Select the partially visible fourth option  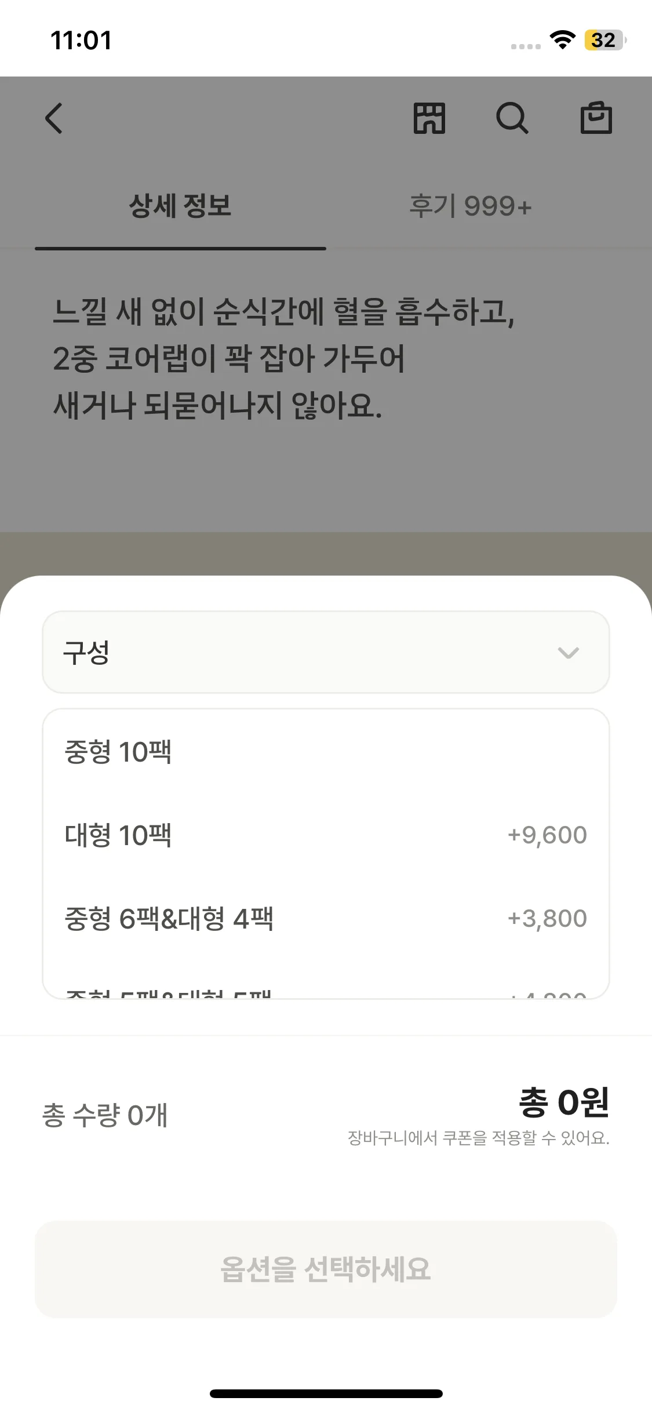click(169, 992)
